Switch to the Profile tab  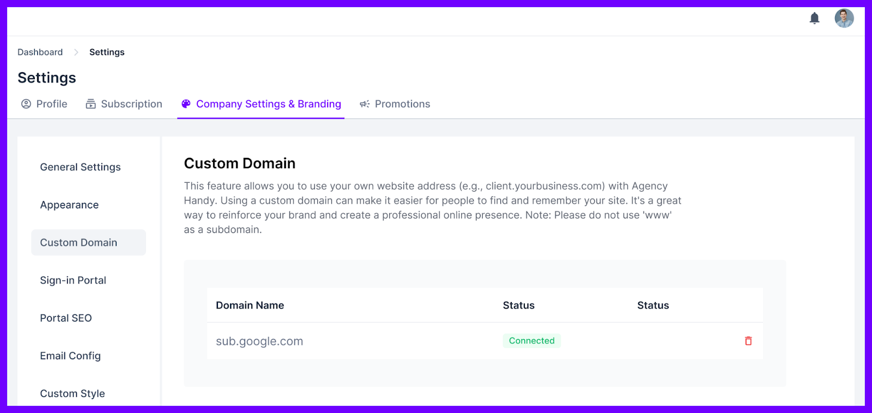51,104
